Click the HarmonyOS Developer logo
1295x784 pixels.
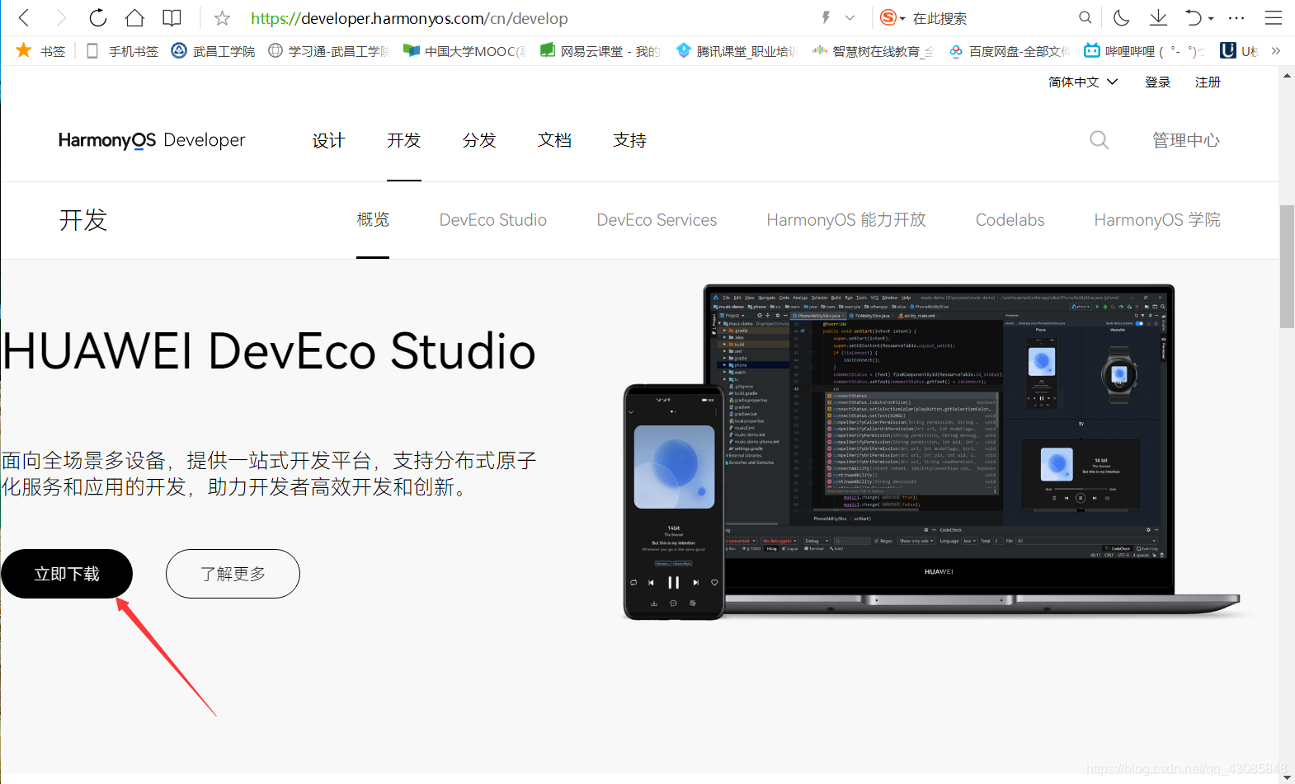152,140
